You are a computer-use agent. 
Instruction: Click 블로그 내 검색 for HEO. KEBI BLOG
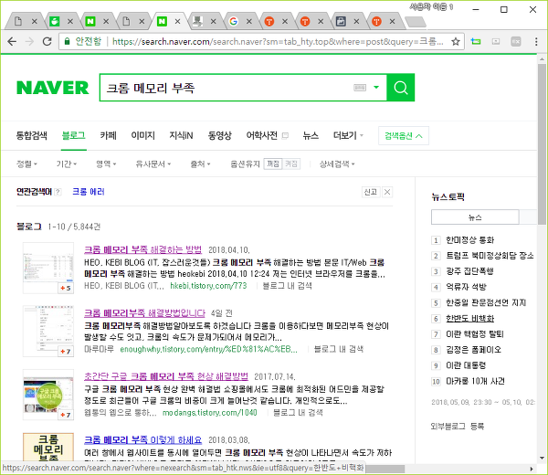288,286
